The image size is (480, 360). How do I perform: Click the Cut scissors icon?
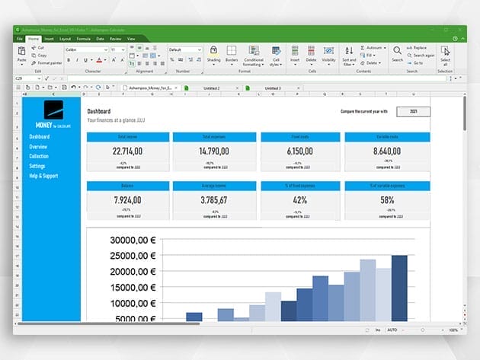point(33,47)
